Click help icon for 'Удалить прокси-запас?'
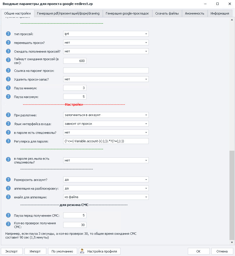The height and width of the screenshot is (256, 235). tap(8, 79)
